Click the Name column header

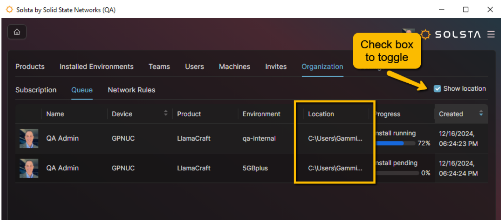click(x=55, y=114)
